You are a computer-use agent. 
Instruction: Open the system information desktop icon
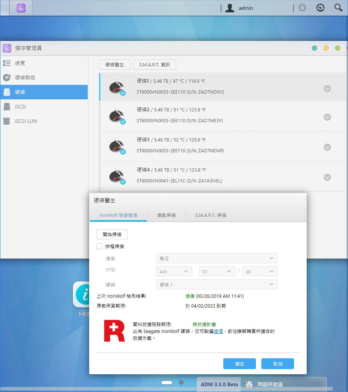point(81,294)
